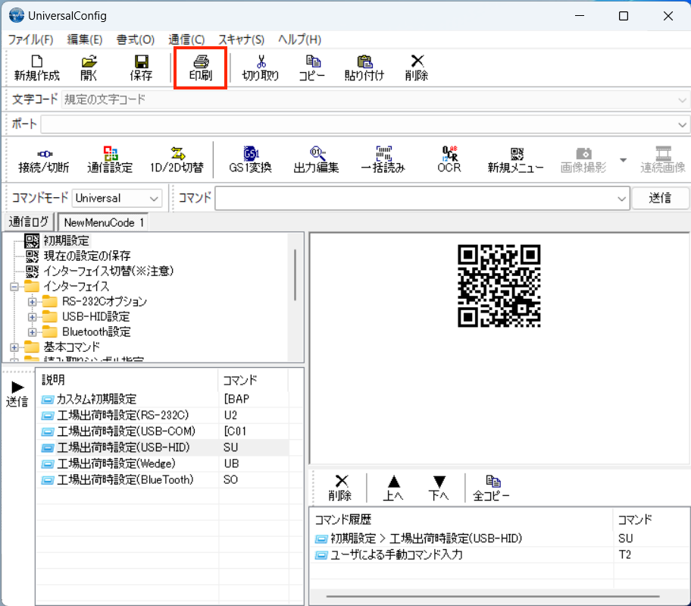
Task: Click the 印刷 (Print) toolbar icon
Action: [x=200, y=68]
